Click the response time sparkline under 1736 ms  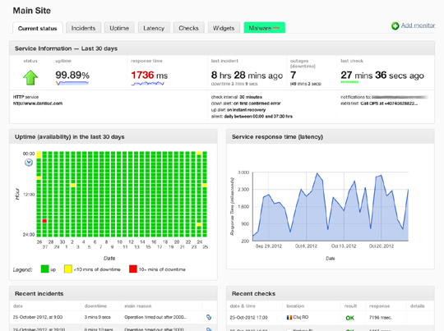(x=147, y=84)
